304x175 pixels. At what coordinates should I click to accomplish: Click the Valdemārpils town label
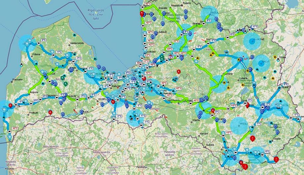tap(77, 43)
